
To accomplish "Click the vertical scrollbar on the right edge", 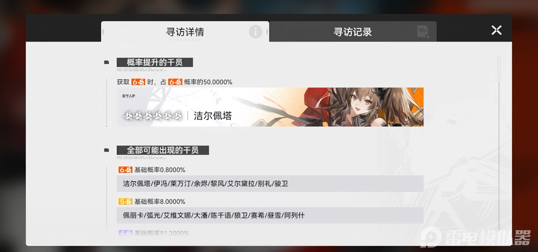I will click(x=499, y=142).
